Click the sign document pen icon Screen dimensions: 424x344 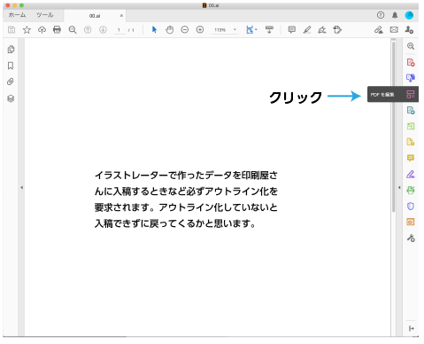click(322, 30)
